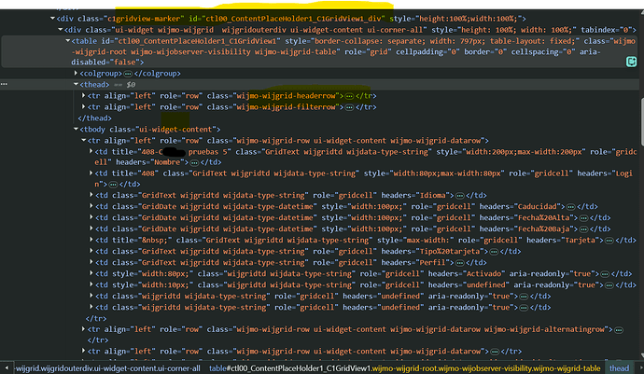Collapse the first wijmo-wijgrid-datarow tr
Screen dimensions: 644x374
(x=84, y=140)
